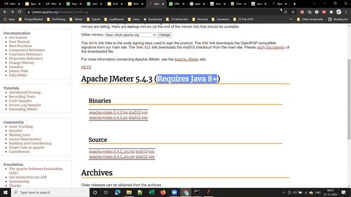Download apache-jmeter-5.4.3_src.zip source
This screenshot has height=197, width=351.
(x=112, y=157)
